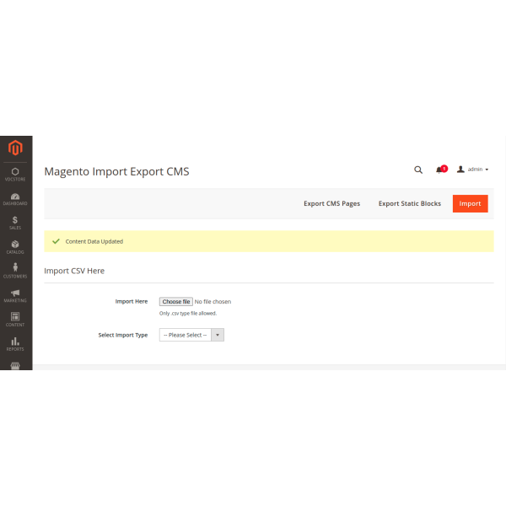Open the Reports menu
506x506 pixels.
tap(15, 343)
